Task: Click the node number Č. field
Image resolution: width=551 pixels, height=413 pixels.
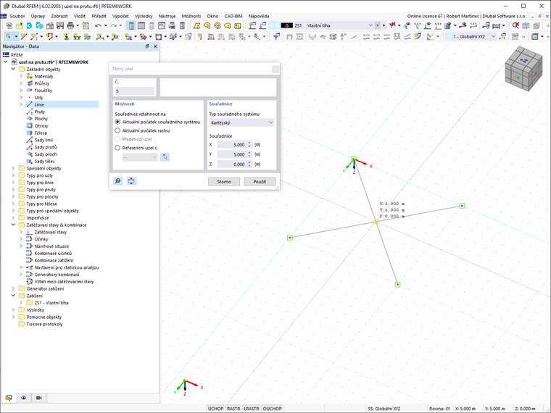Action: [x=135, y=91]
